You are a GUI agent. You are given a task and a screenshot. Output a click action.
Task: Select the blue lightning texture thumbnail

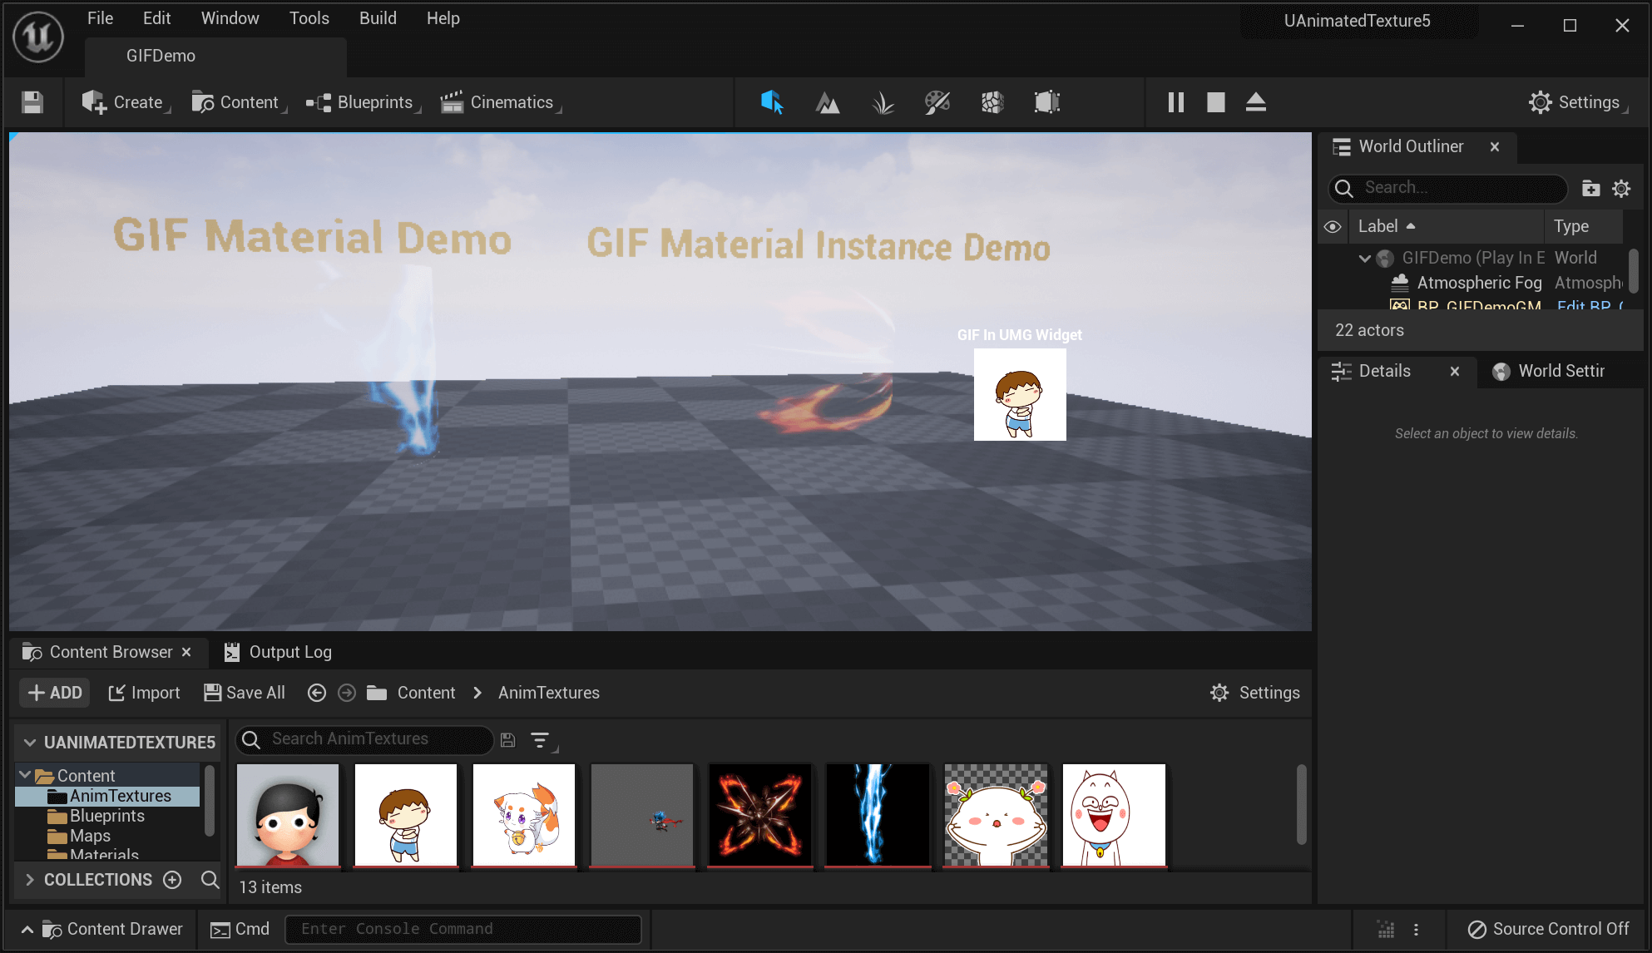pos(878,814)
